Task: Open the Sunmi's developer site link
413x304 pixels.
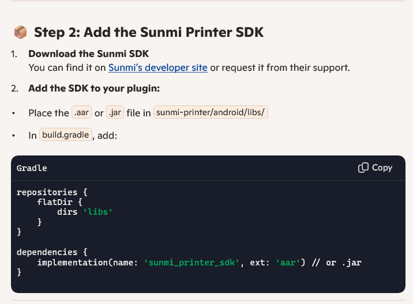Action: coord(158,67)
